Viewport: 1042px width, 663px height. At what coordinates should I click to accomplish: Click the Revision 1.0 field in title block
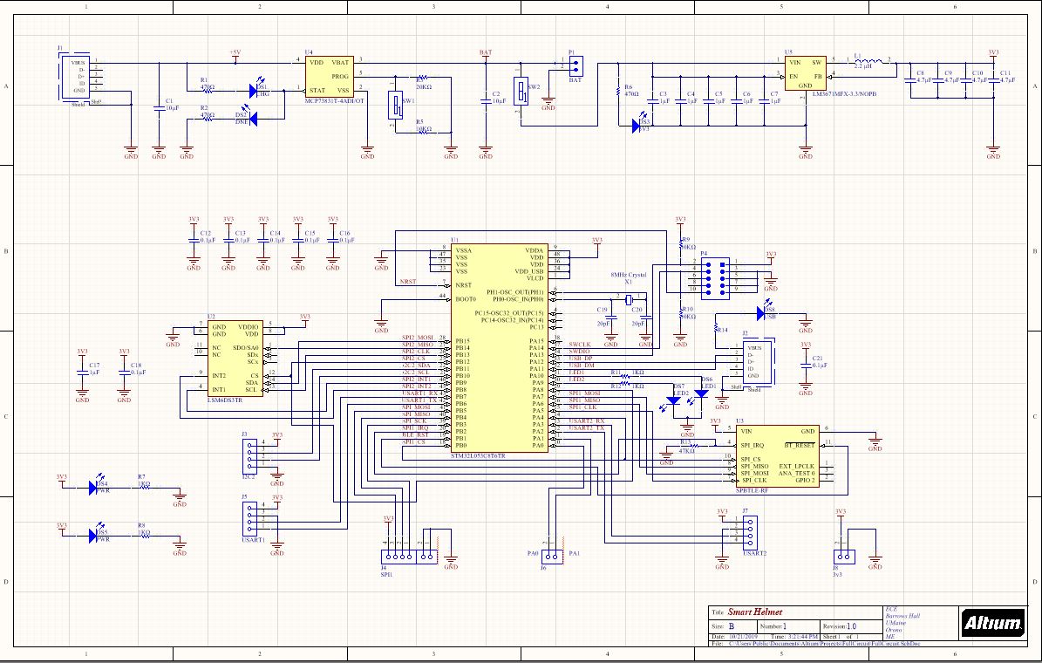click(x=846, y=626)
